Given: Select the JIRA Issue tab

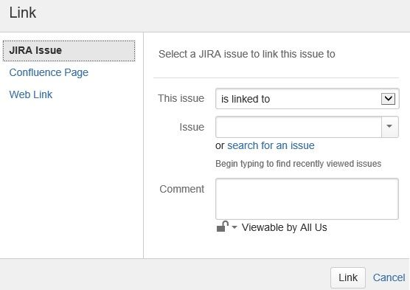Looking at the screenshot, I should (x=69, y=51).
